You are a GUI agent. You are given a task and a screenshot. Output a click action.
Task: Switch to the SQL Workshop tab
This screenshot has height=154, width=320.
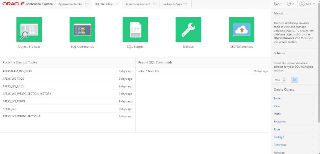[104, 4]
